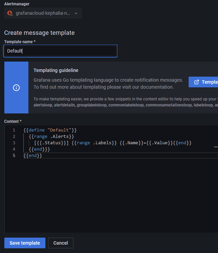The width and height of the screenshot is (218, 253).
Task: Click line number 3 in content editor
Action: tap(14, 143)
